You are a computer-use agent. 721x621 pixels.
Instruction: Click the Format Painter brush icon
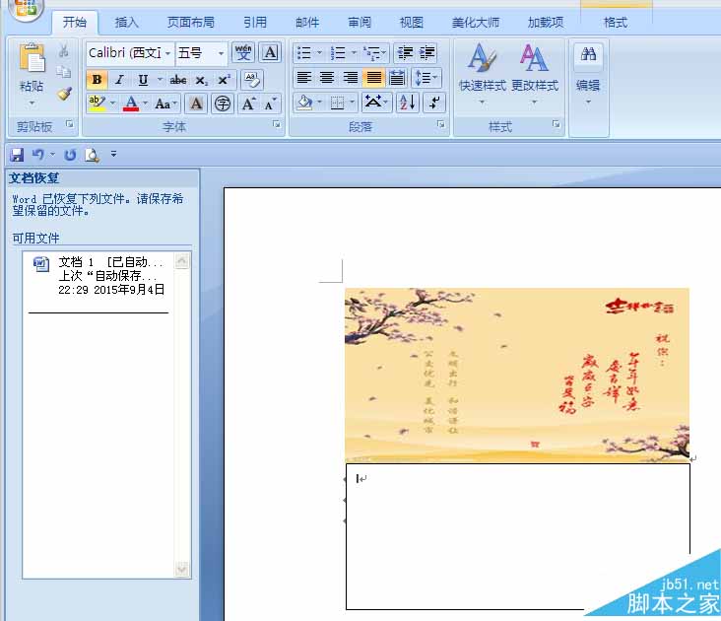pyautogui.click(x=64, y=94)
